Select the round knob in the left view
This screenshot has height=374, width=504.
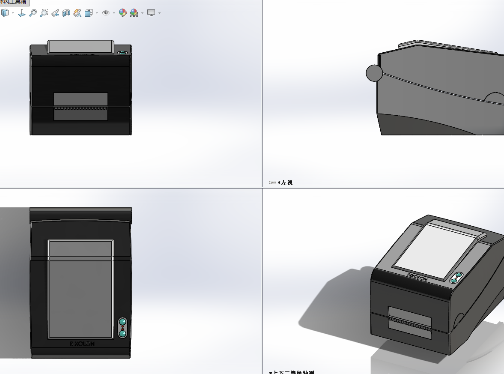click(x=374, y=73)
